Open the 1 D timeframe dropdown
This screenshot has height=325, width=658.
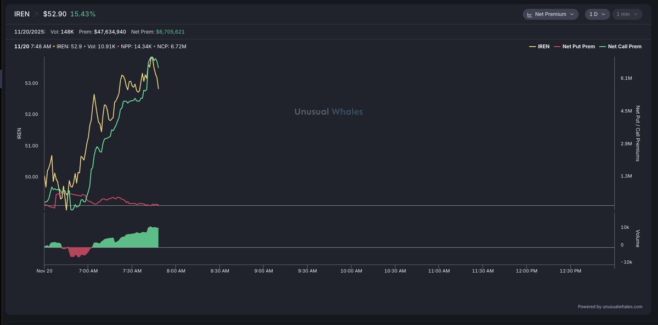(x=597, y=14)
